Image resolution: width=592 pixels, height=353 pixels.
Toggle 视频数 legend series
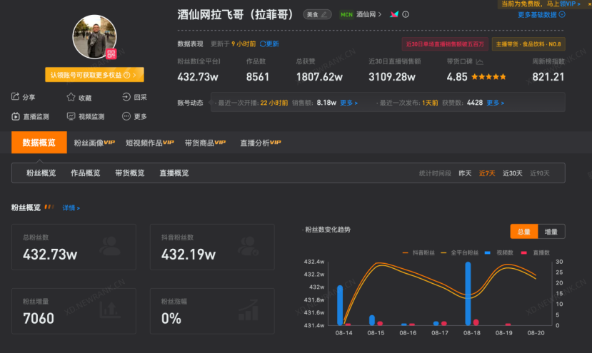pos(498,252)
